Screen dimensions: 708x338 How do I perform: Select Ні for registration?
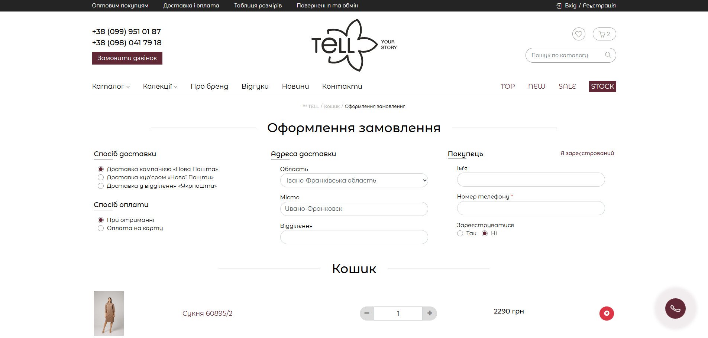(485, 233)
